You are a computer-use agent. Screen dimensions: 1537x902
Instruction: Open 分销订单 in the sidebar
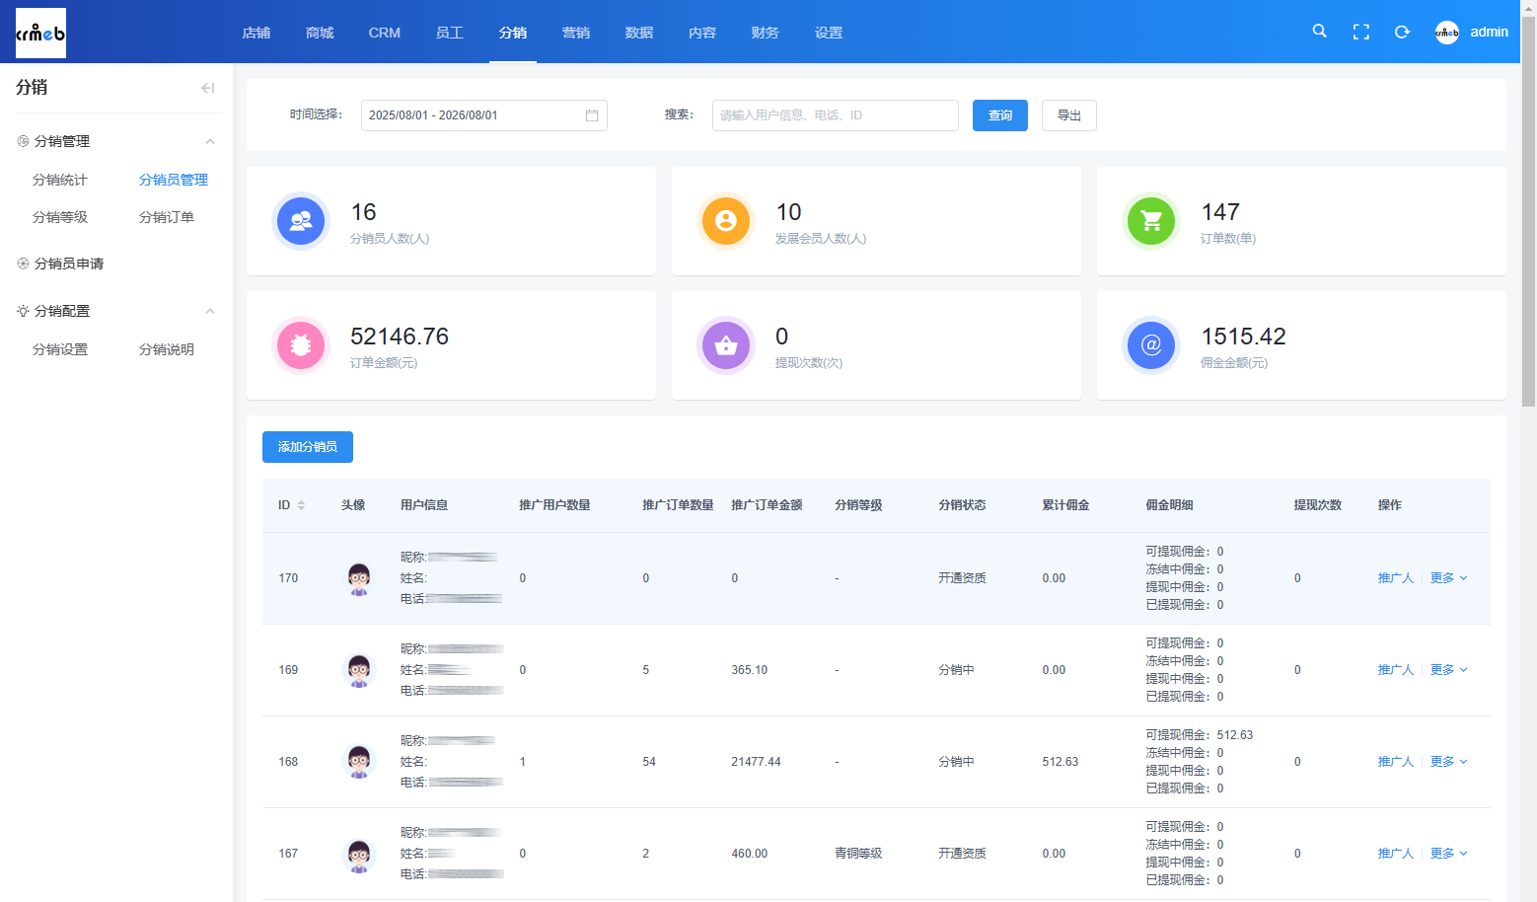pyautogui.click(x=167, y=217)
